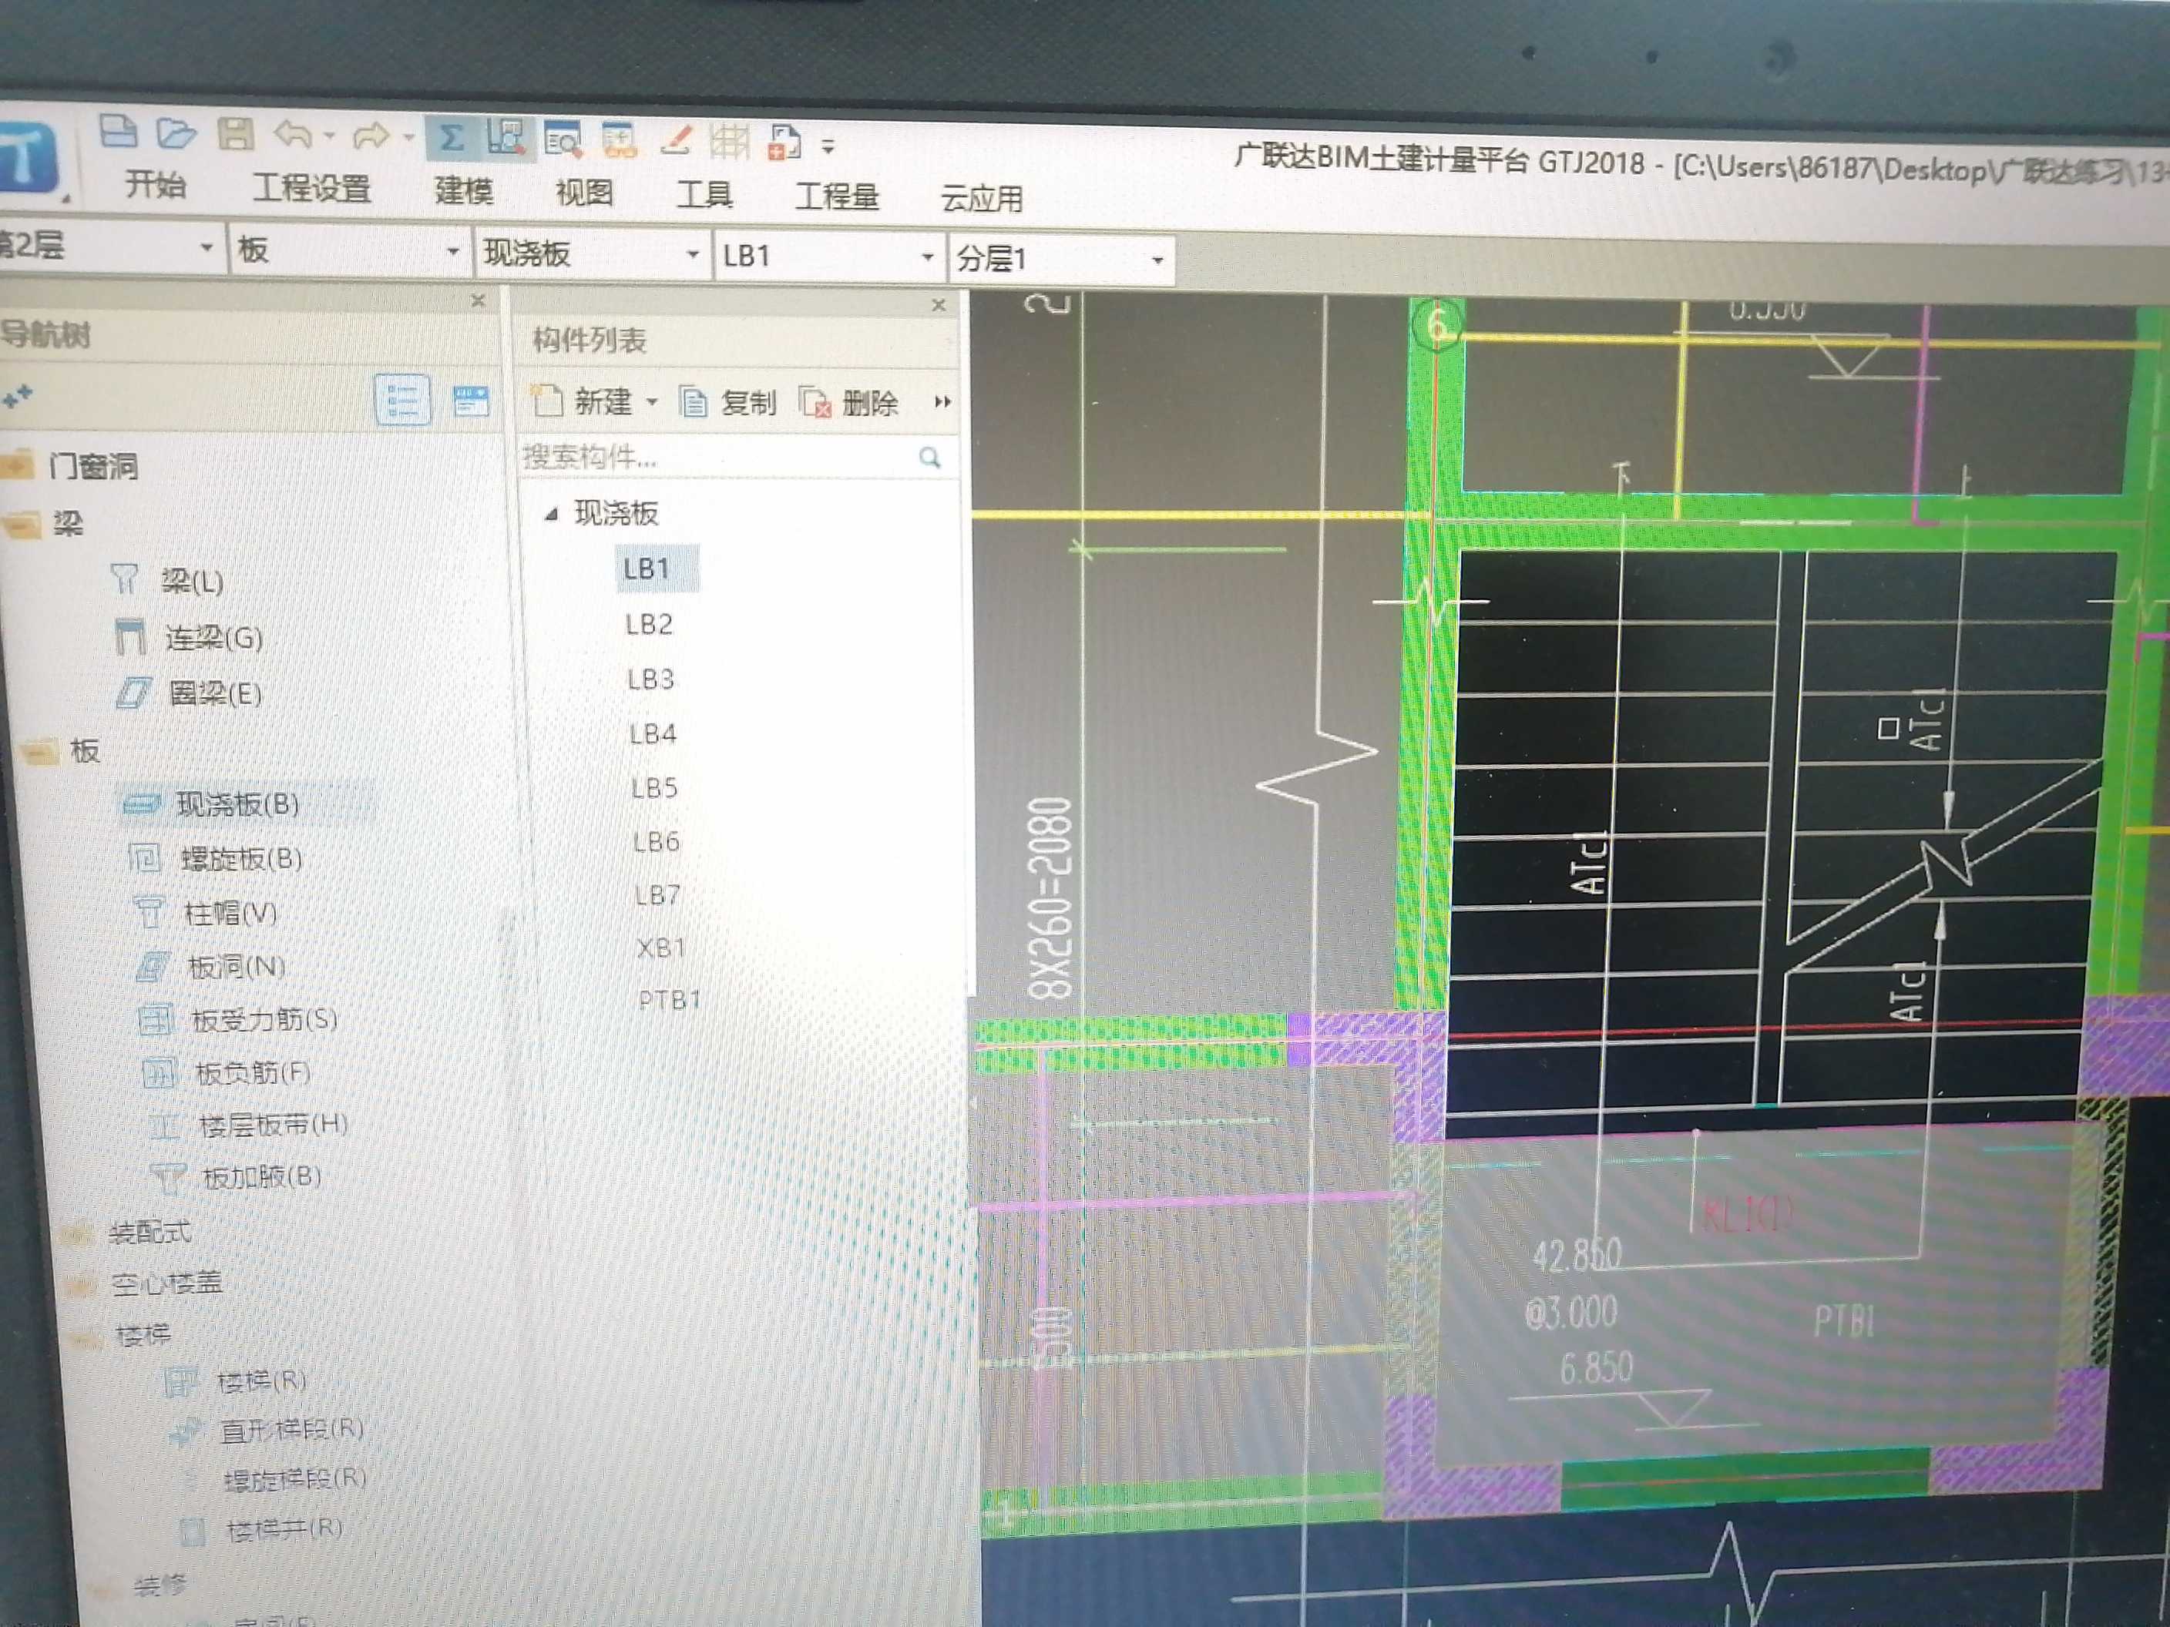Image resolution: width=2170 pixels, height=1627 pixels.
Task: Click the New file icon in quick toolbar
Action: pos(119,130)
